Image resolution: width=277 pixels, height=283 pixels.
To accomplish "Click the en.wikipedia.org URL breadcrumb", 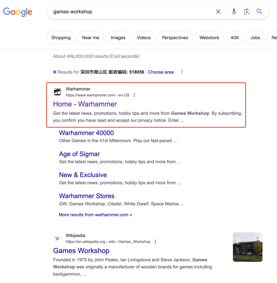I will pos(108,242).
